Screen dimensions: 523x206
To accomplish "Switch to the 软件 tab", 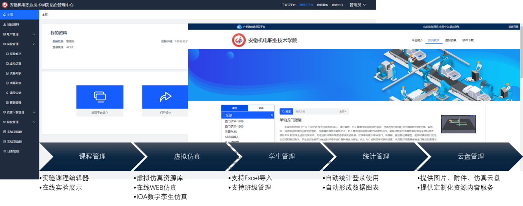I will click(x=261, y=108).
